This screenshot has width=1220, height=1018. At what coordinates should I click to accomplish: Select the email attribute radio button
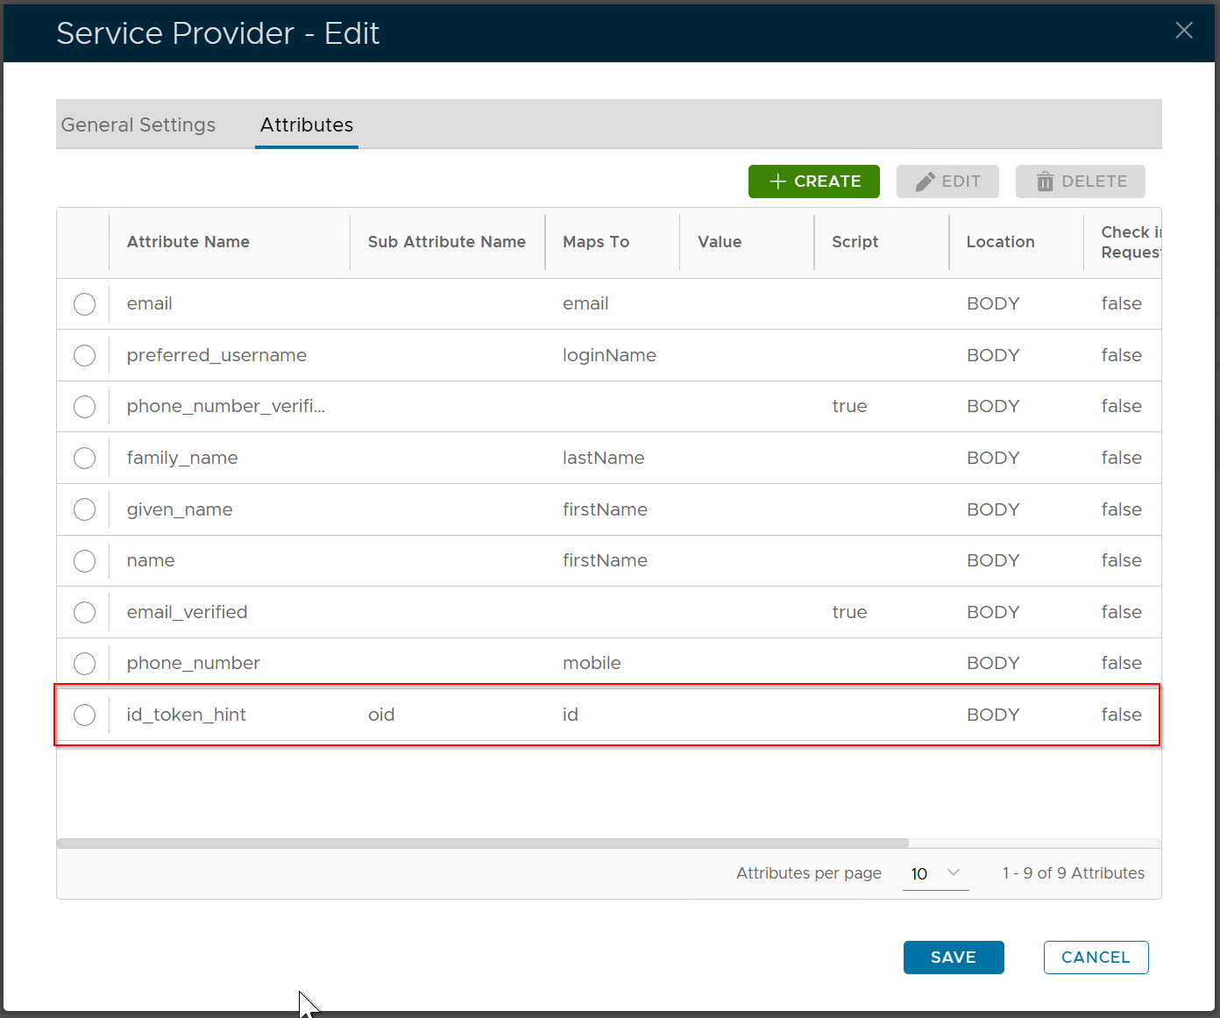click(x=85, y=304)
